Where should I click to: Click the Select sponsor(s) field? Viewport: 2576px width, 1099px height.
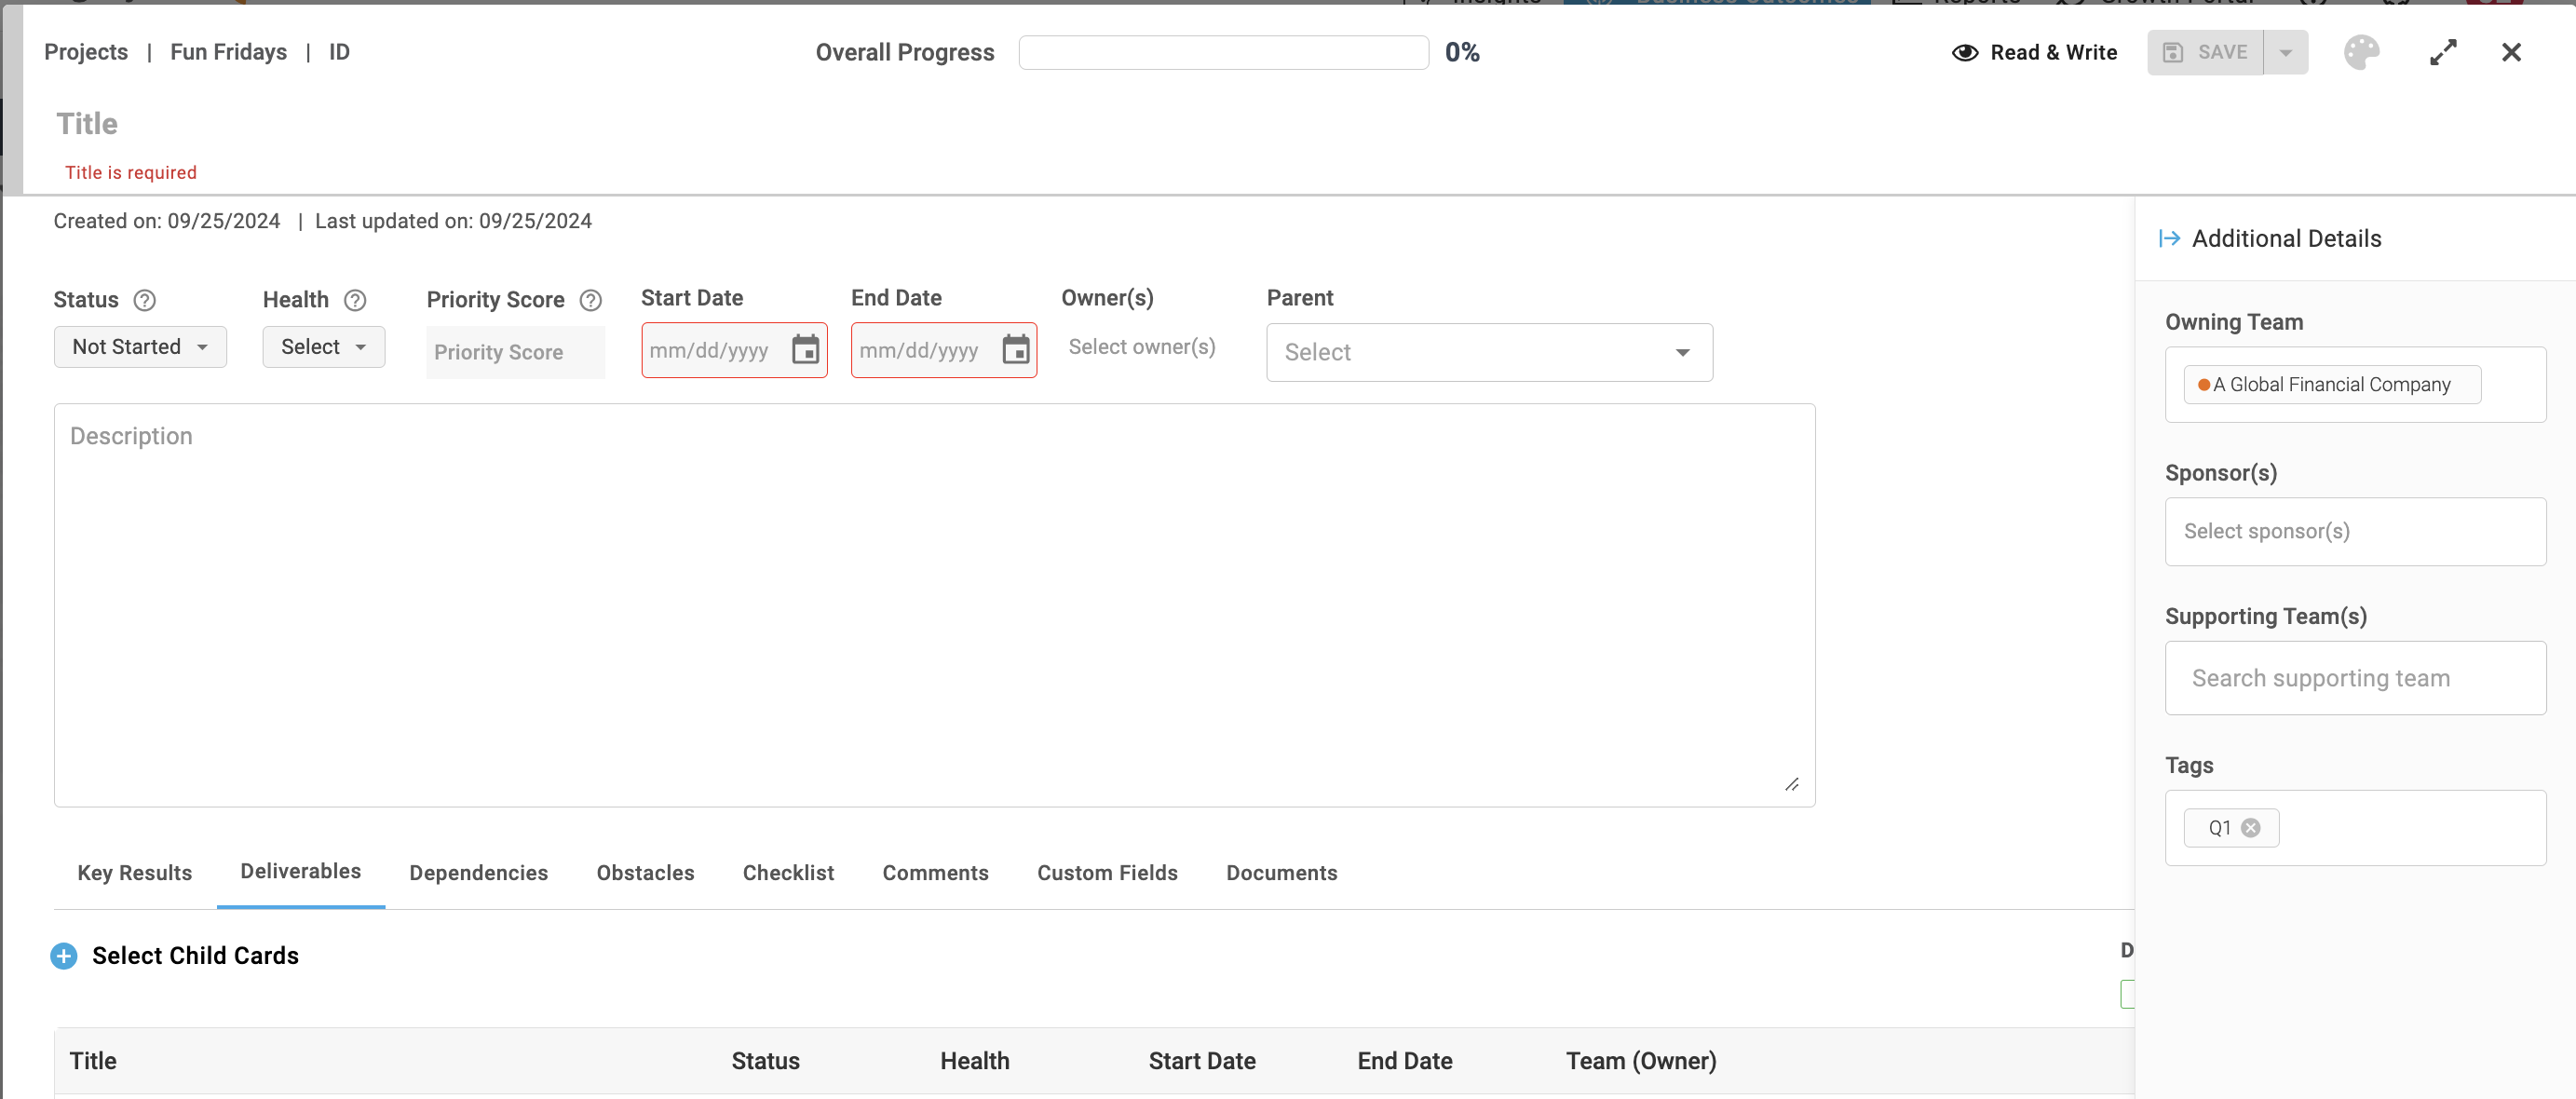[2355, 531]
